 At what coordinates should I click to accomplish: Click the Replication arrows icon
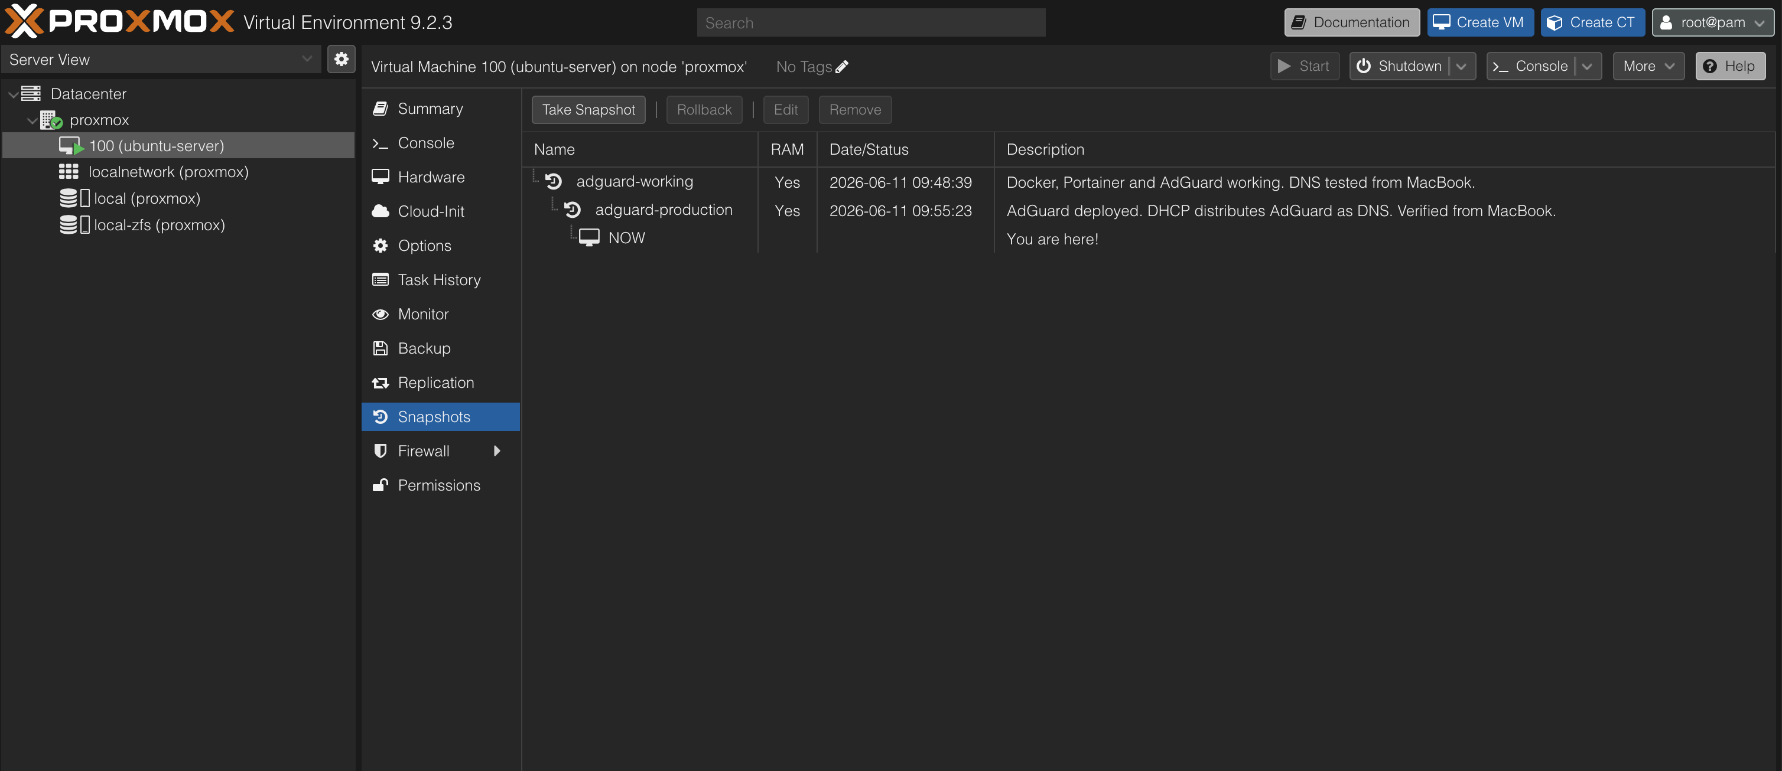tap(381, 383)
